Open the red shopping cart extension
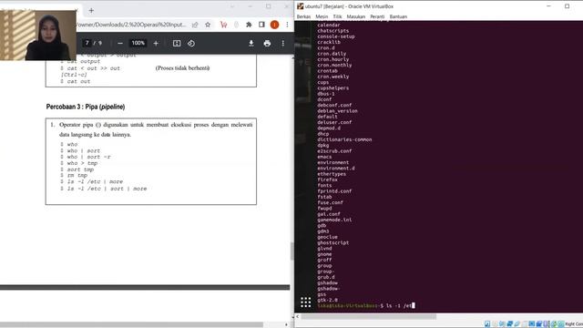The width and height of the screenshot is (583, 328). click(x=223, y=25)
